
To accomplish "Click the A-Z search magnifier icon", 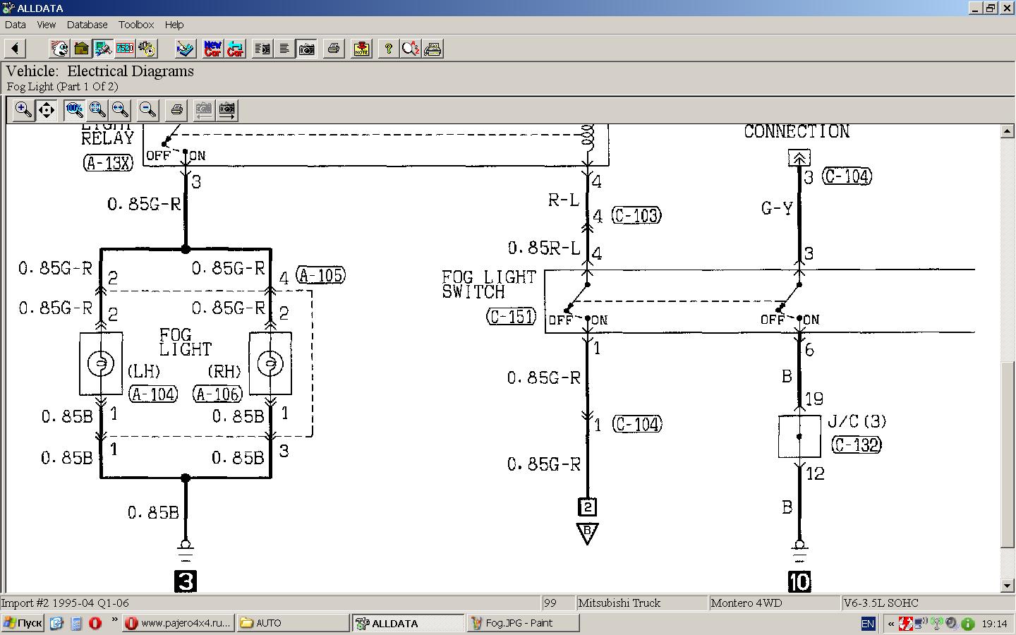I will pyautogui.click(x=410, y=49).
